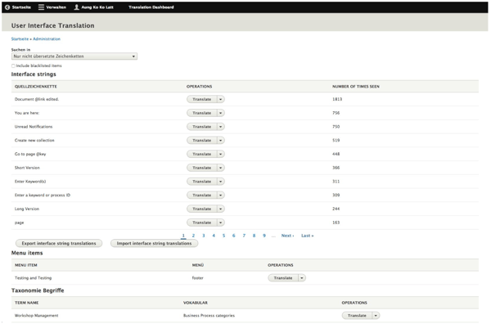Expand operations arrow for 'Testing and Testing'

click(x=302, y=278)
